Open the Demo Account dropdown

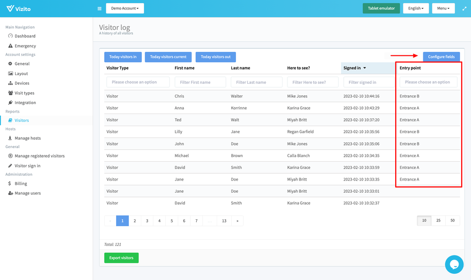(125, 8)
